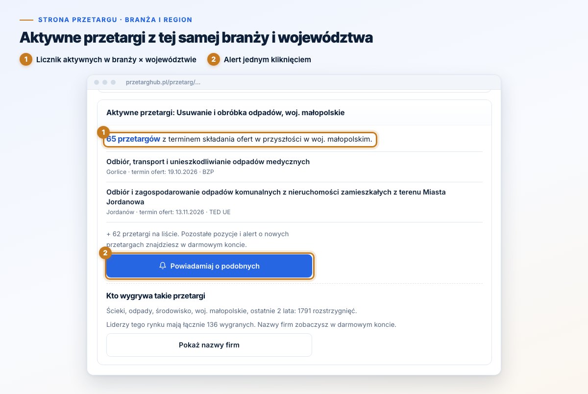
Task: Click the Pokaż nazwy firm button
Action: [209, 345]
